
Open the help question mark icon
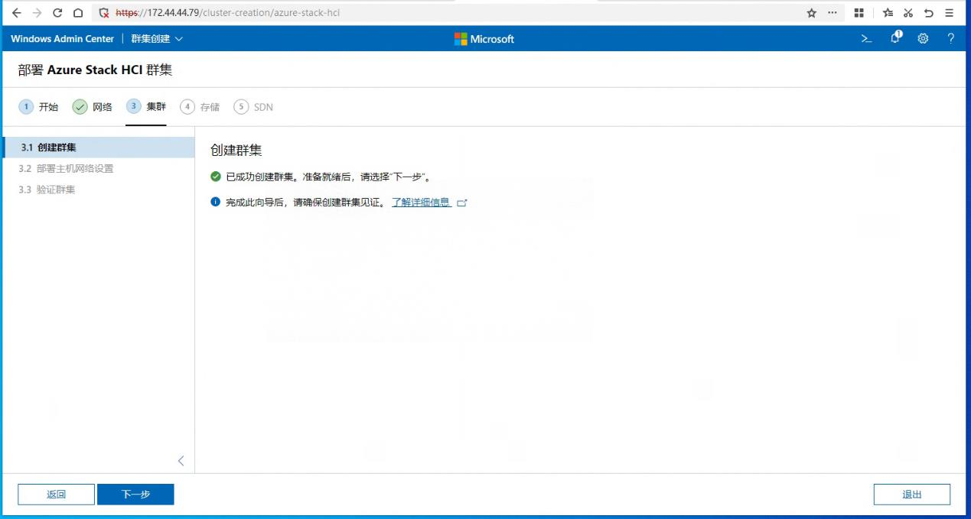(x=951, y=39)
